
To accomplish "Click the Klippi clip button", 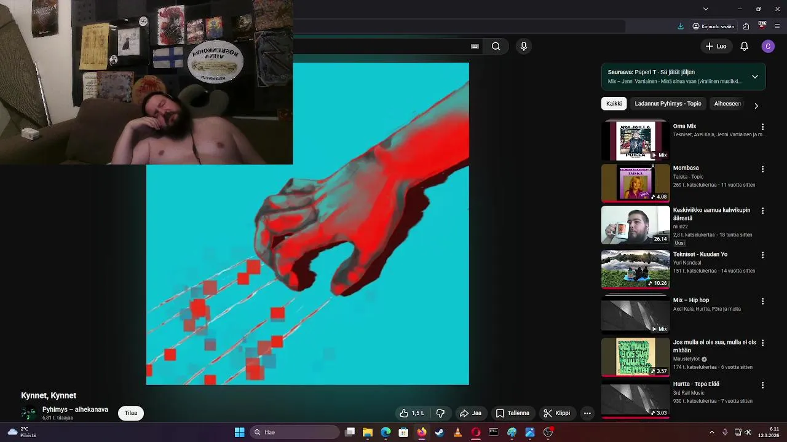I will [x=557, y=413].
